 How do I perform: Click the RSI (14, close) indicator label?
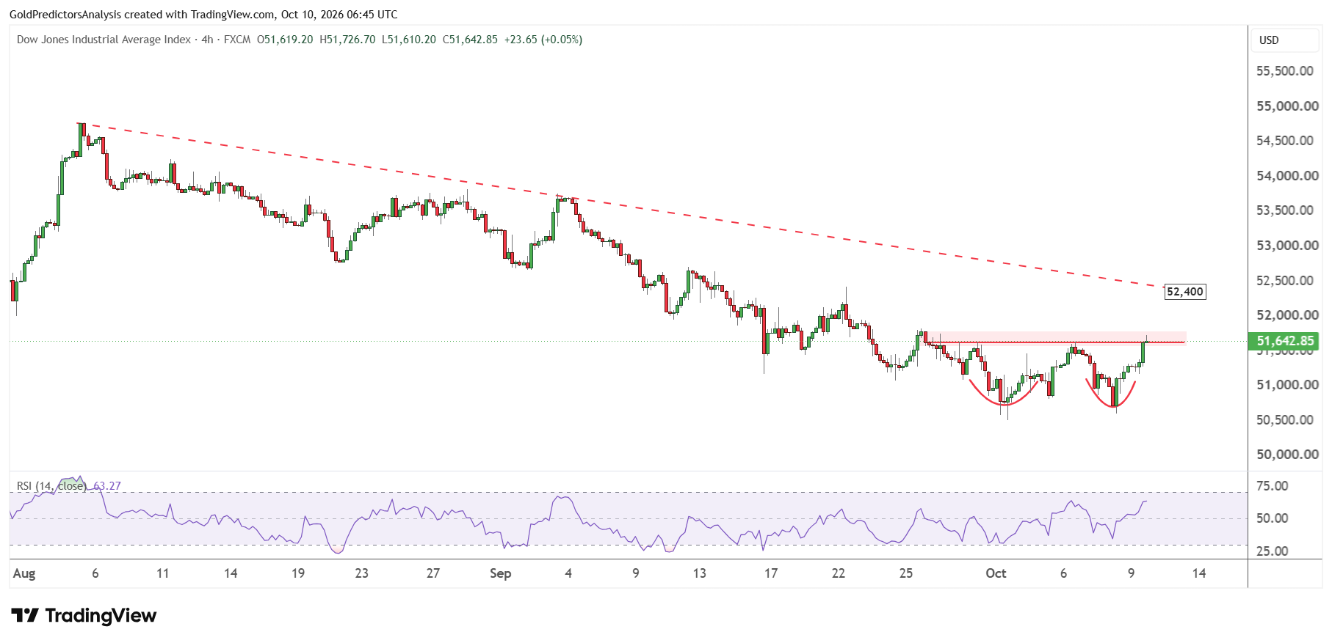point(51,486)
